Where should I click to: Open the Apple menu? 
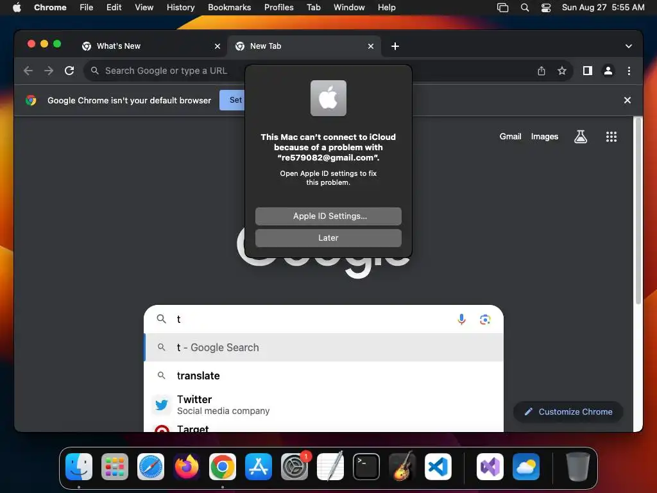tap(17, 8)
